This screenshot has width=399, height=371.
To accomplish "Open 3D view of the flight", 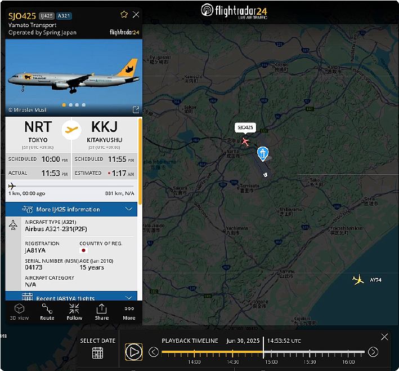I will coord(19,312).
